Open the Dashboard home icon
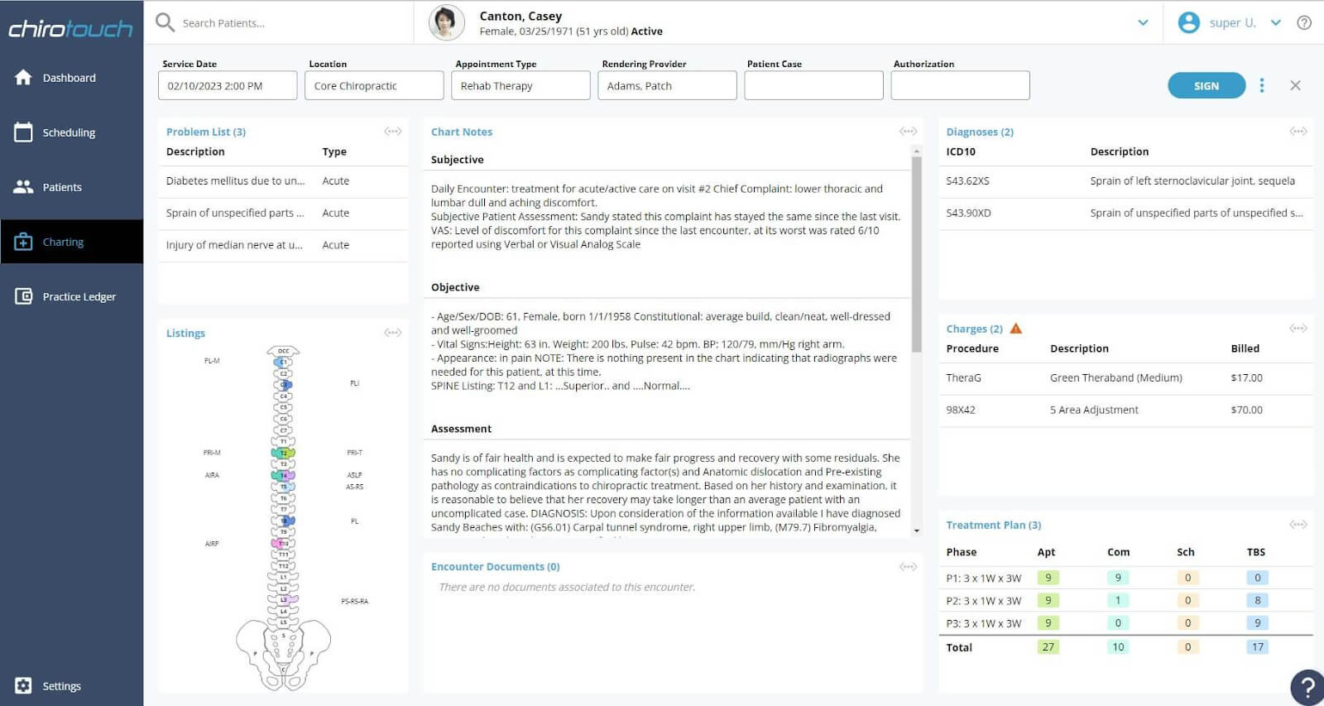Screen dimensions: 1324x706 tap(23, 77)
